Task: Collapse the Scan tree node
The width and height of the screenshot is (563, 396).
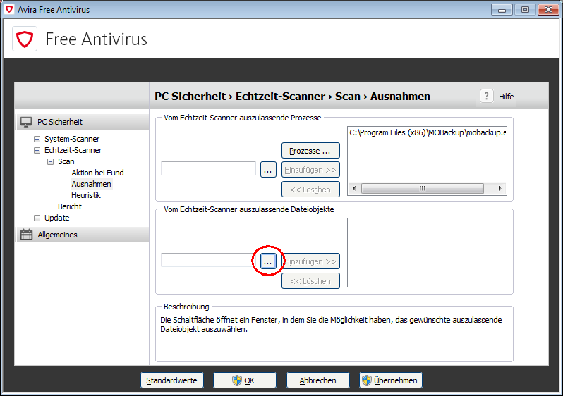Action: (x=50, y=161)
